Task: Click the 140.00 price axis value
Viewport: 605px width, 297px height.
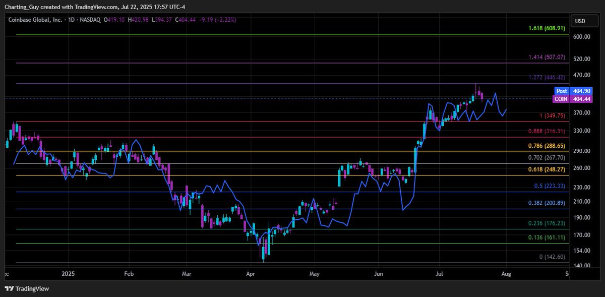Action: tap(581, 266)
